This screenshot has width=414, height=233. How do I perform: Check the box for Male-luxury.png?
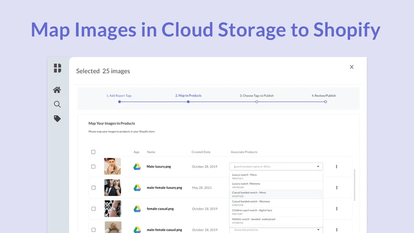93,167
